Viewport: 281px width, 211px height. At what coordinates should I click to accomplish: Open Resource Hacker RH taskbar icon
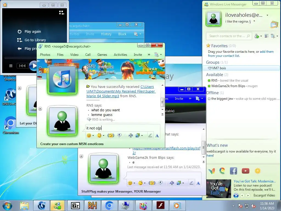(x=92, y=206)
